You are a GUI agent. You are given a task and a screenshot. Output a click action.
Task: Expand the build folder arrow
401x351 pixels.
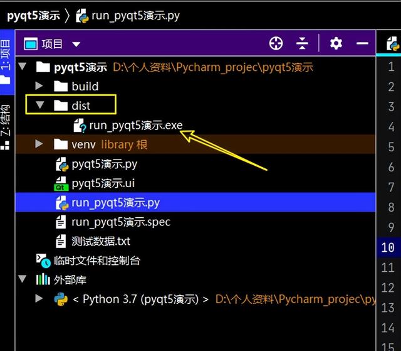click(x=39, y=85)
